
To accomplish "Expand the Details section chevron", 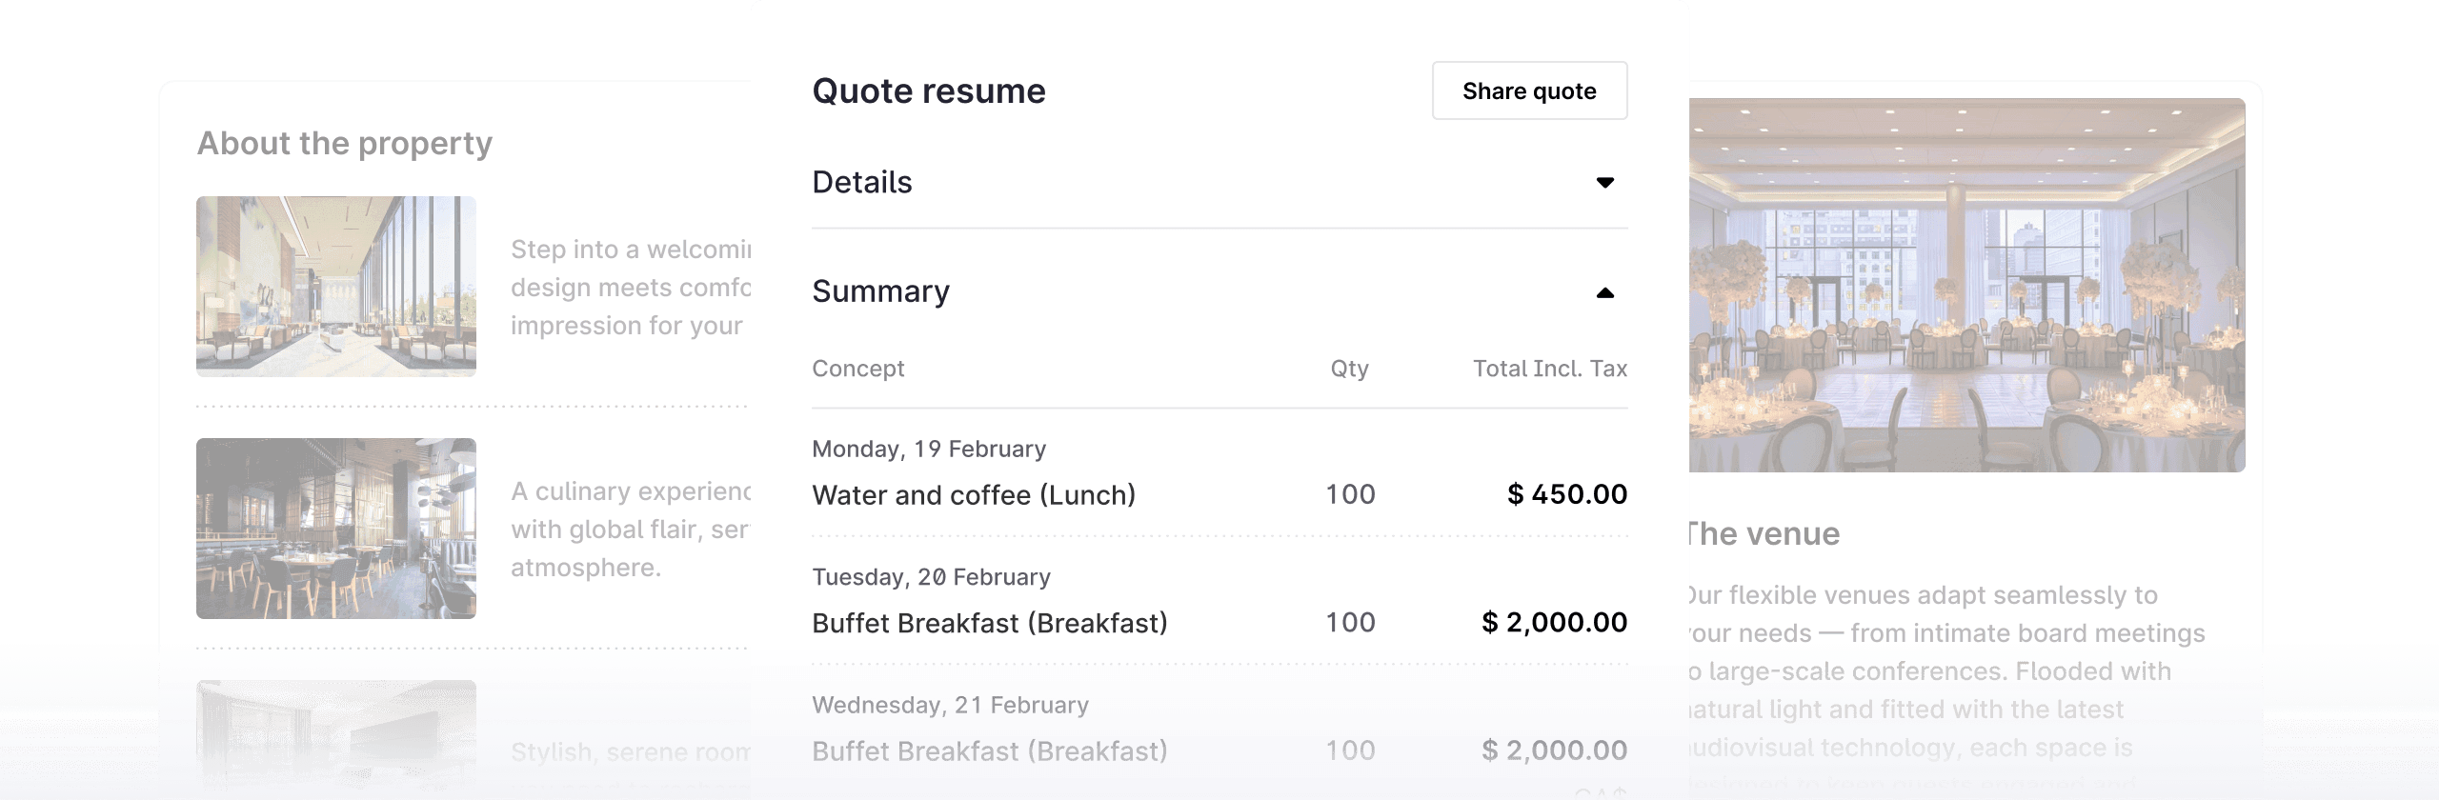I will [1606, 181].
